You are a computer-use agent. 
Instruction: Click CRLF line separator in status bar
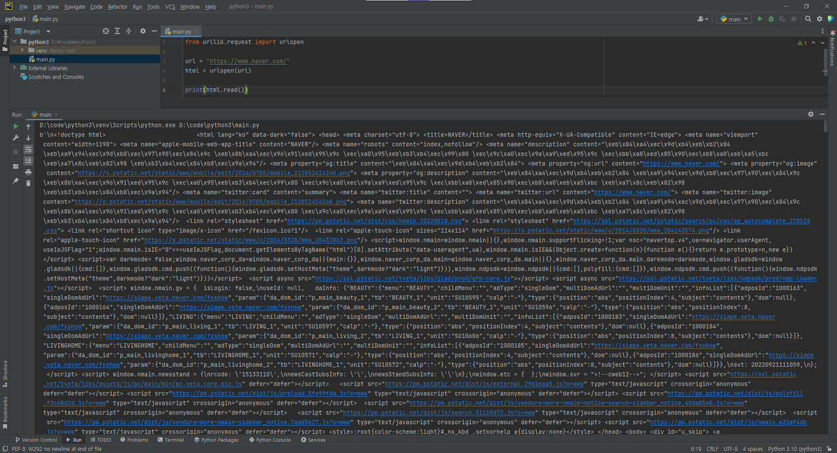pyautogui.click(x=712, y=449)
